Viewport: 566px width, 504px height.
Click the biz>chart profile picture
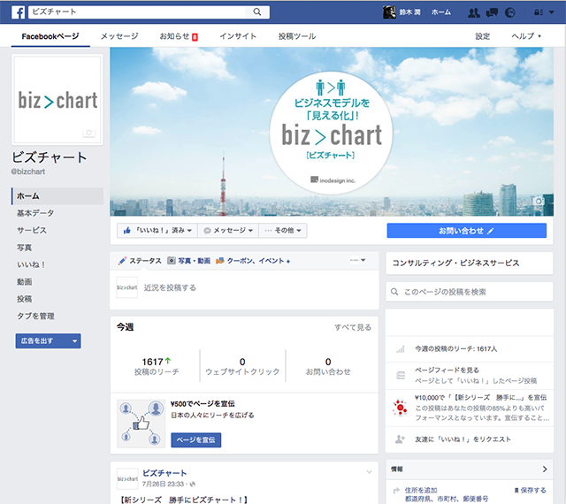tap(57, 100)
